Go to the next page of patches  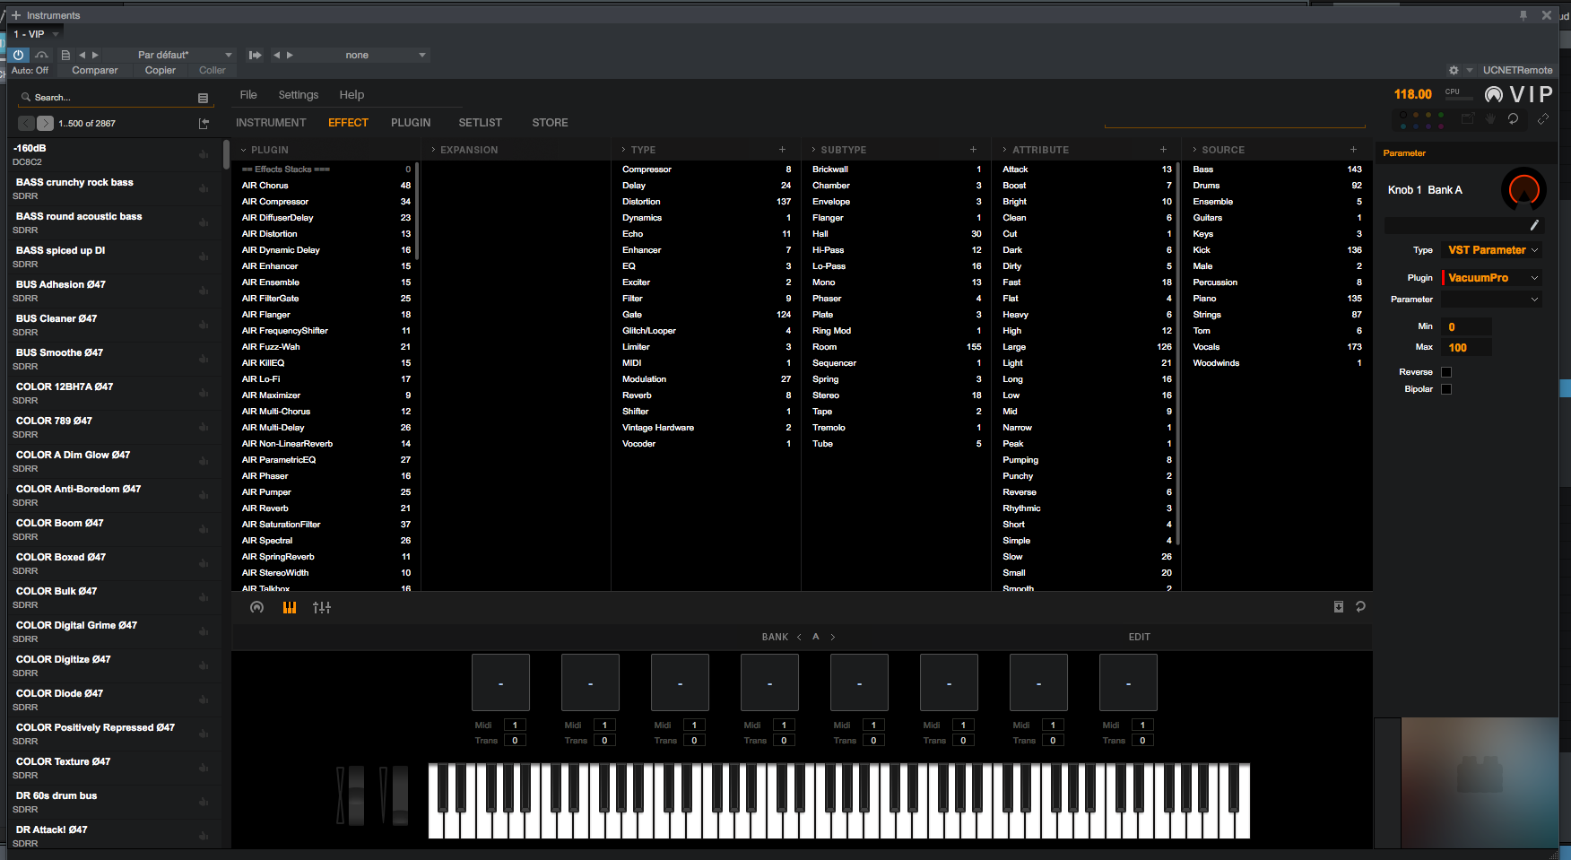[x=45, y=124]
